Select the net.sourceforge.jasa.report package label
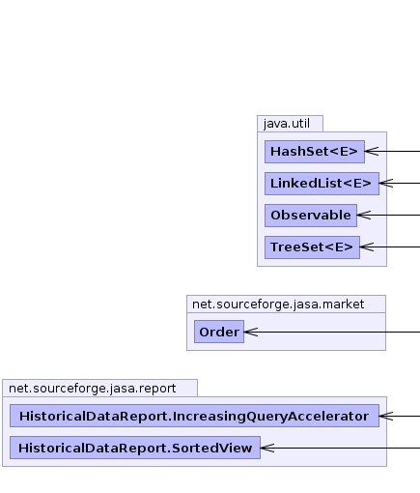 pos(93,389)
